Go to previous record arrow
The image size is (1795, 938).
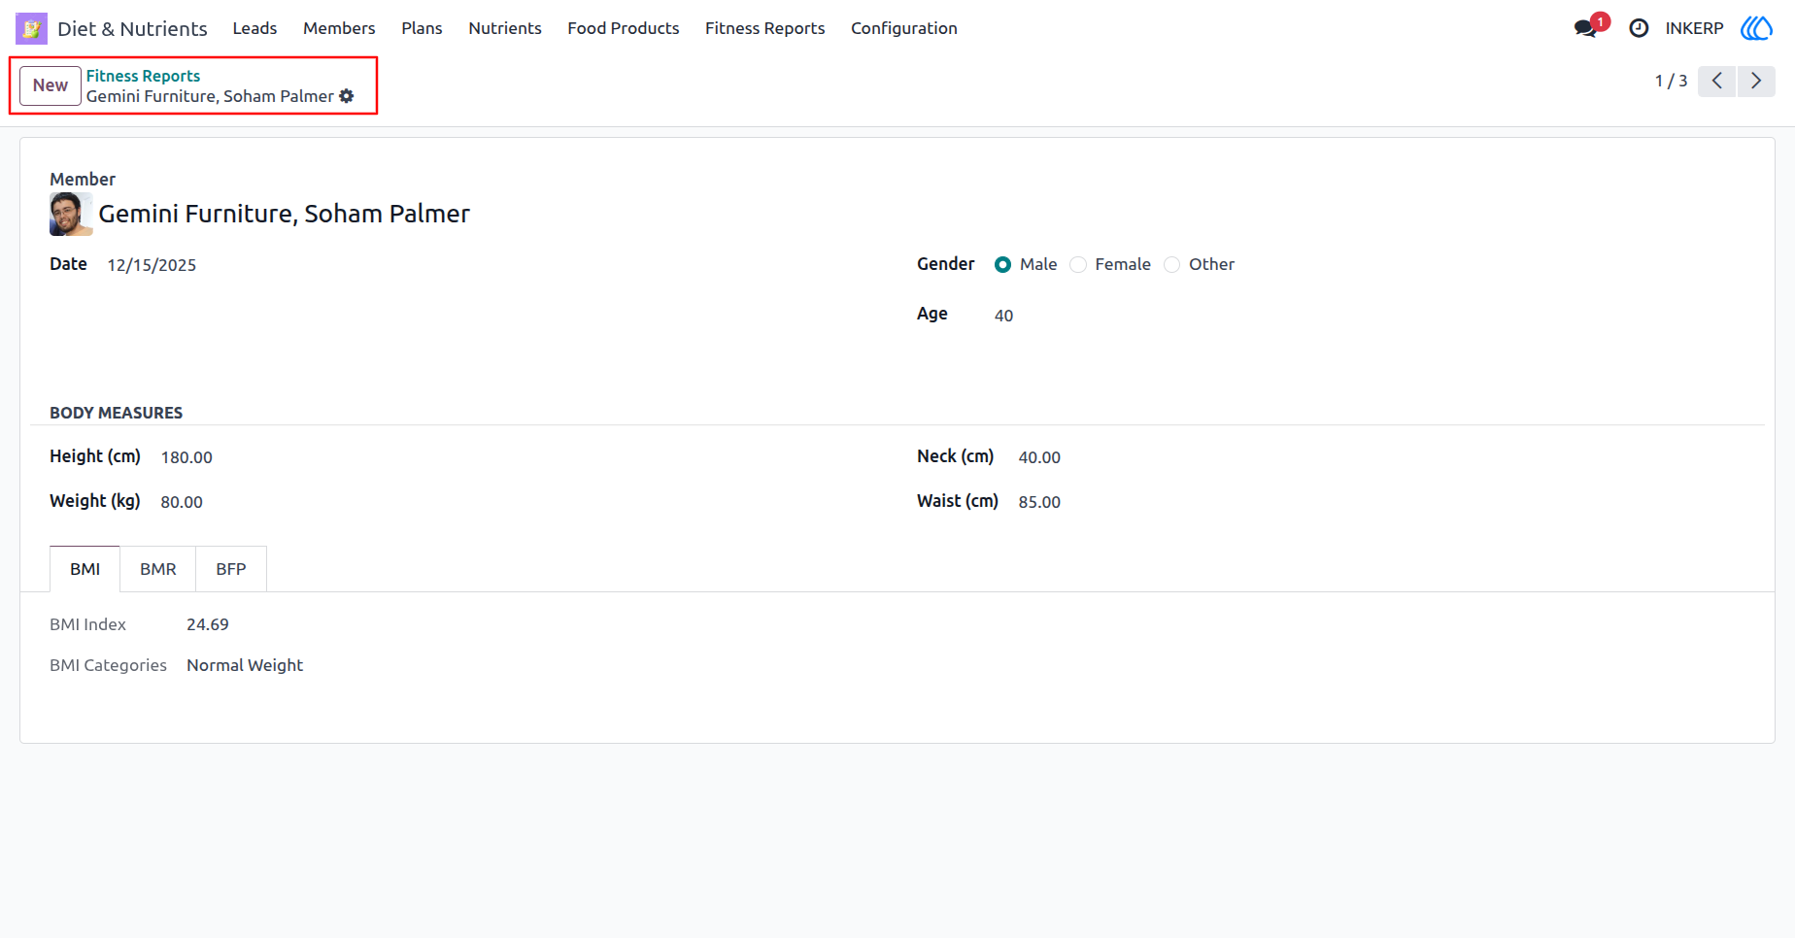[x=1717, y=81]
